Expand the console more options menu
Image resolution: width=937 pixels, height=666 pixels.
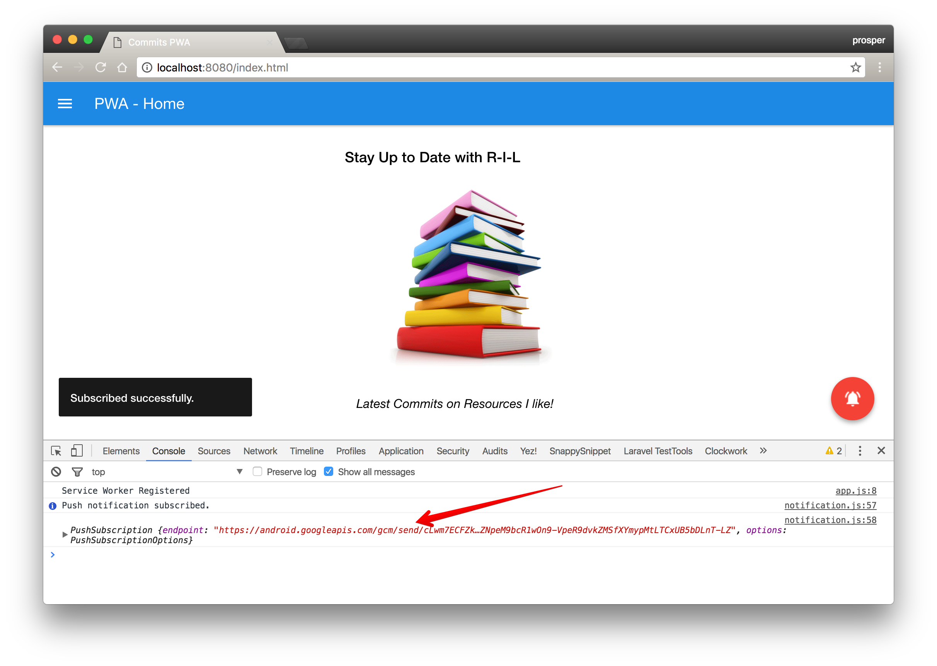[860, 450]
